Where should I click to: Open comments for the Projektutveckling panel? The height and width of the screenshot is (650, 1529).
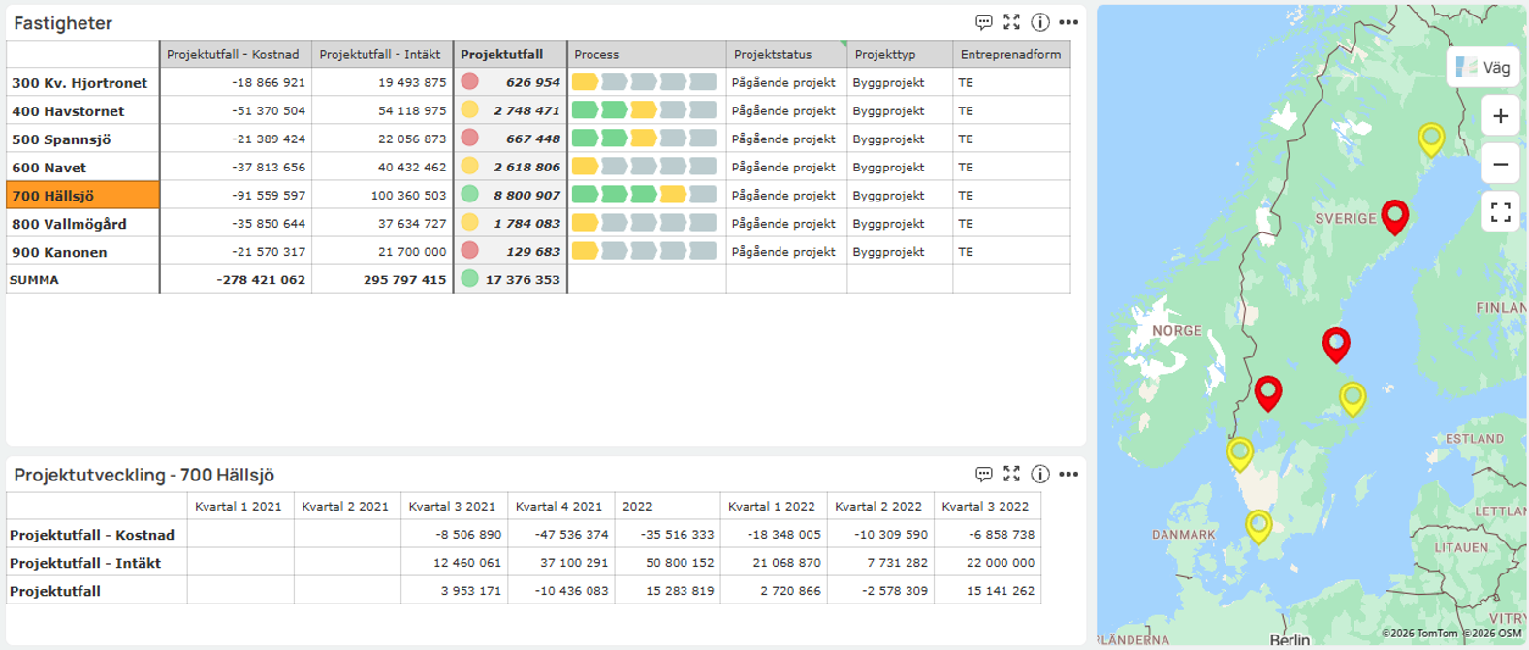coord(983,474)
